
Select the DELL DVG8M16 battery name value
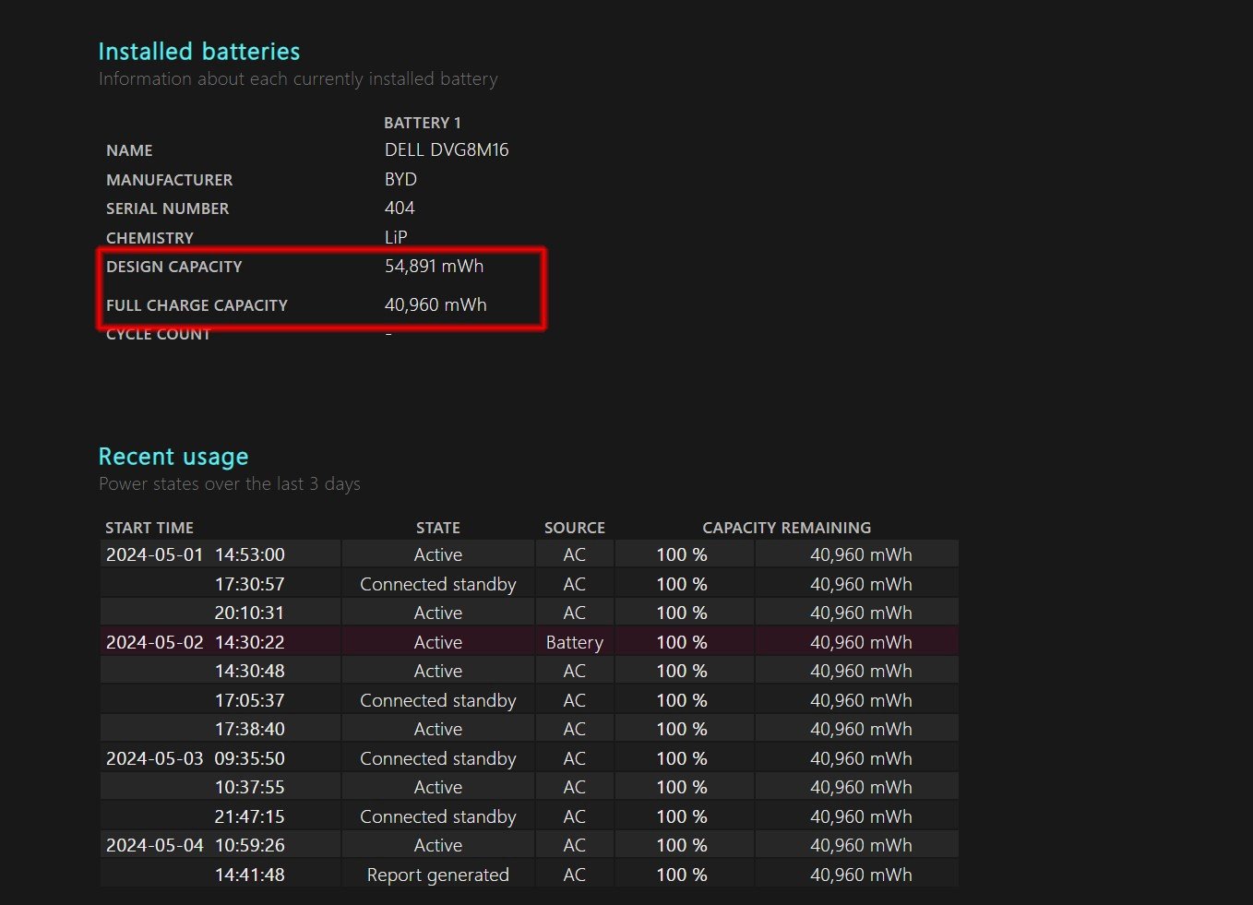point(447,149)
